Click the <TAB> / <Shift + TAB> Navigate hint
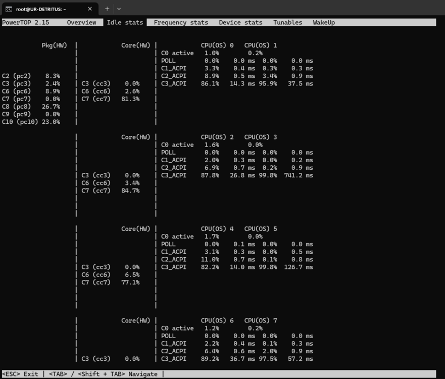The height and width of the screenshot is (379, 445). [103, 374]
